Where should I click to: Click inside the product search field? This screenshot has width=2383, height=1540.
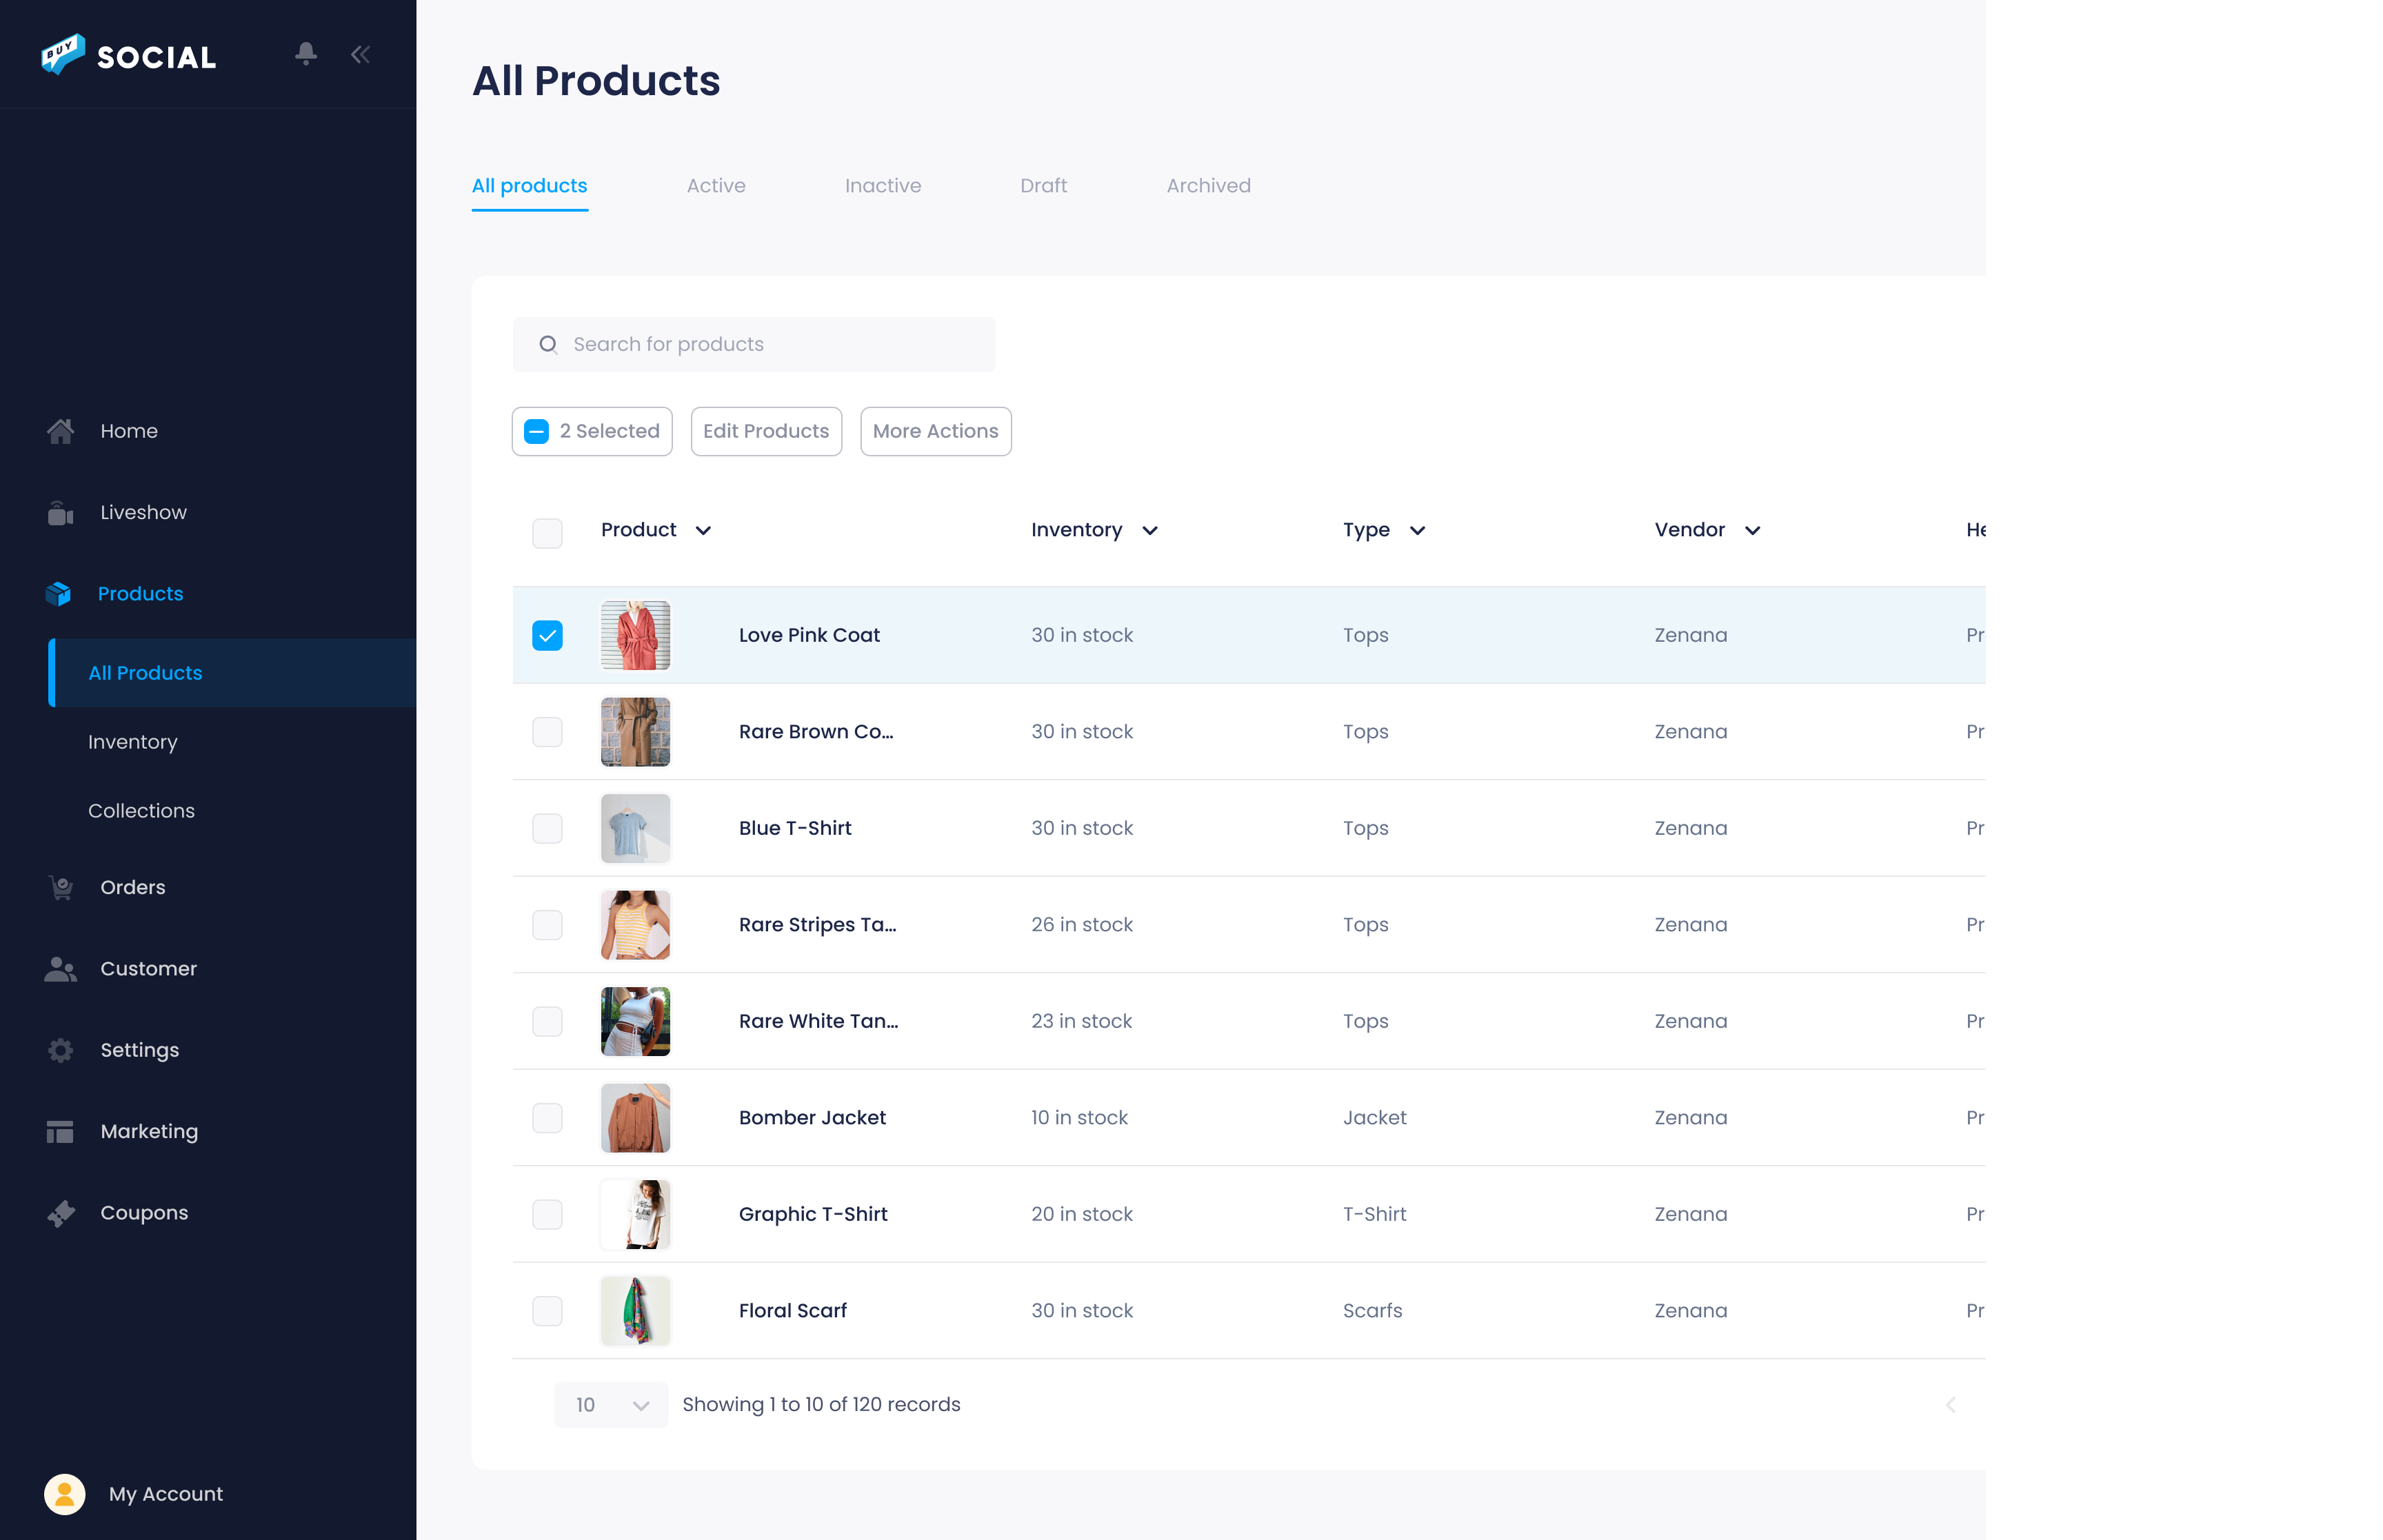(x=754, y=344)
